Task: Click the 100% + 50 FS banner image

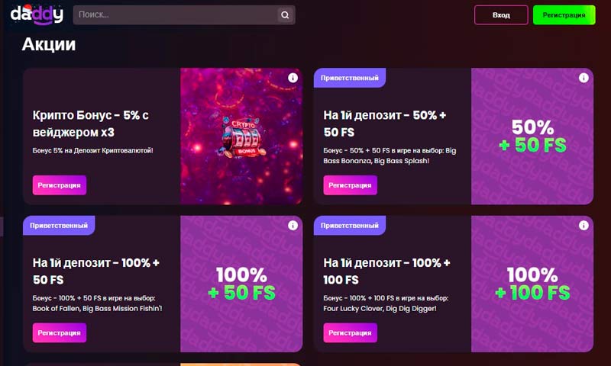Action: point(241,284)
